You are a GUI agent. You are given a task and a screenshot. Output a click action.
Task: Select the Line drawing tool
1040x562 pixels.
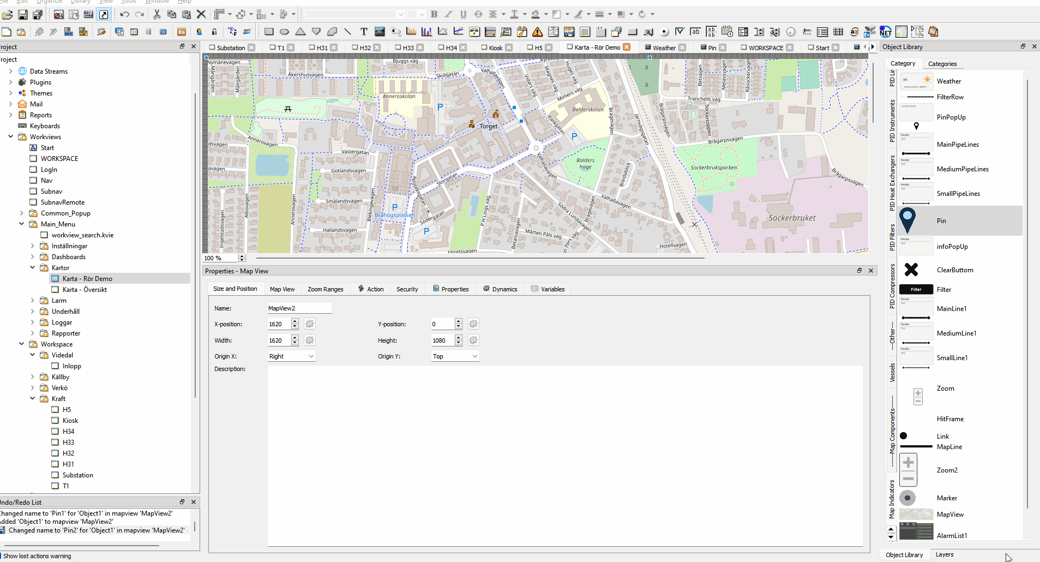(347, 32)
